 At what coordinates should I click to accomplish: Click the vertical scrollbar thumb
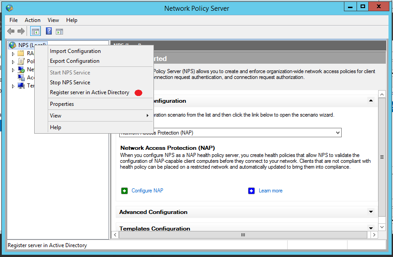point(382,157)
